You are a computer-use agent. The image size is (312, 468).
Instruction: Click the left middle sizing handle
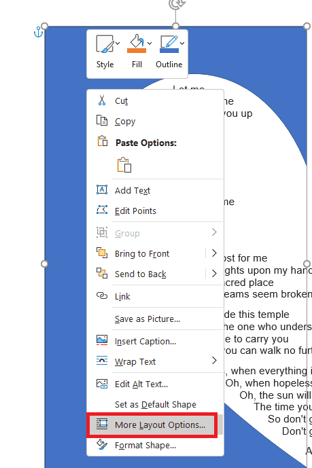[x=44, y=264]
